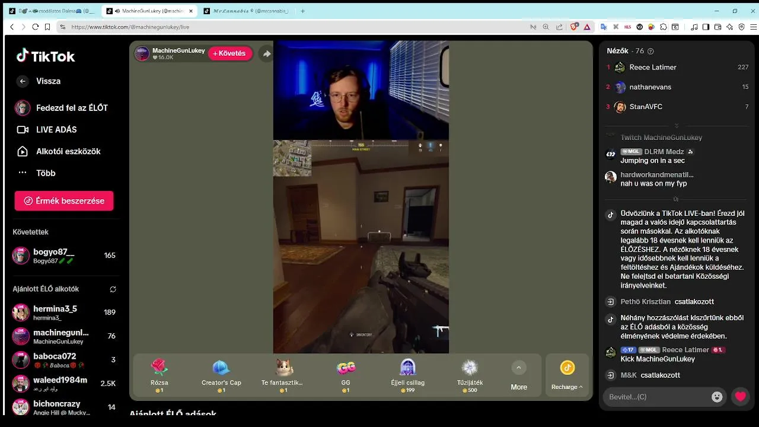
Task: Send the Creator's Cap gift
Action: point(221,375)
